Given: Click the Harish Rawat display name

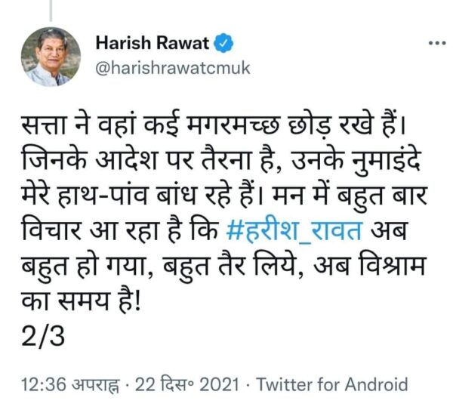Looking at the screenshot, I should [152, 43].
